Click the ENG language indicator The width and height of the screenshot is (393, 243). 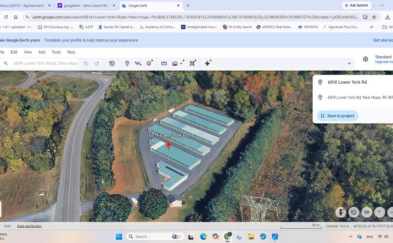[x=369, y=237]
